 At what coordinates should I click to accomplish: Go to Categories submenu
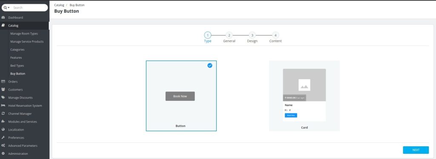17,50
